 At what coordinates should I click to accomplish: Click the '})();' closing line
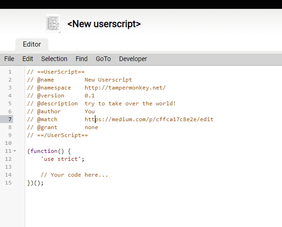pos(35,183)
